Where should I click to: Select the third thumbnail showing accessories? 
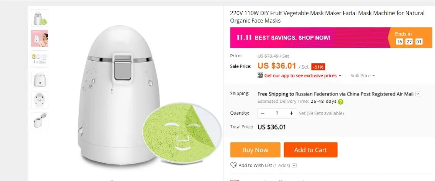40,59
